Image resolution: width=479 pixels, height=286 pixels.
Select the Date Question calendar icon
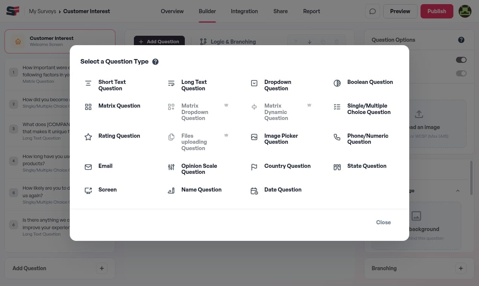click(254, 191)
